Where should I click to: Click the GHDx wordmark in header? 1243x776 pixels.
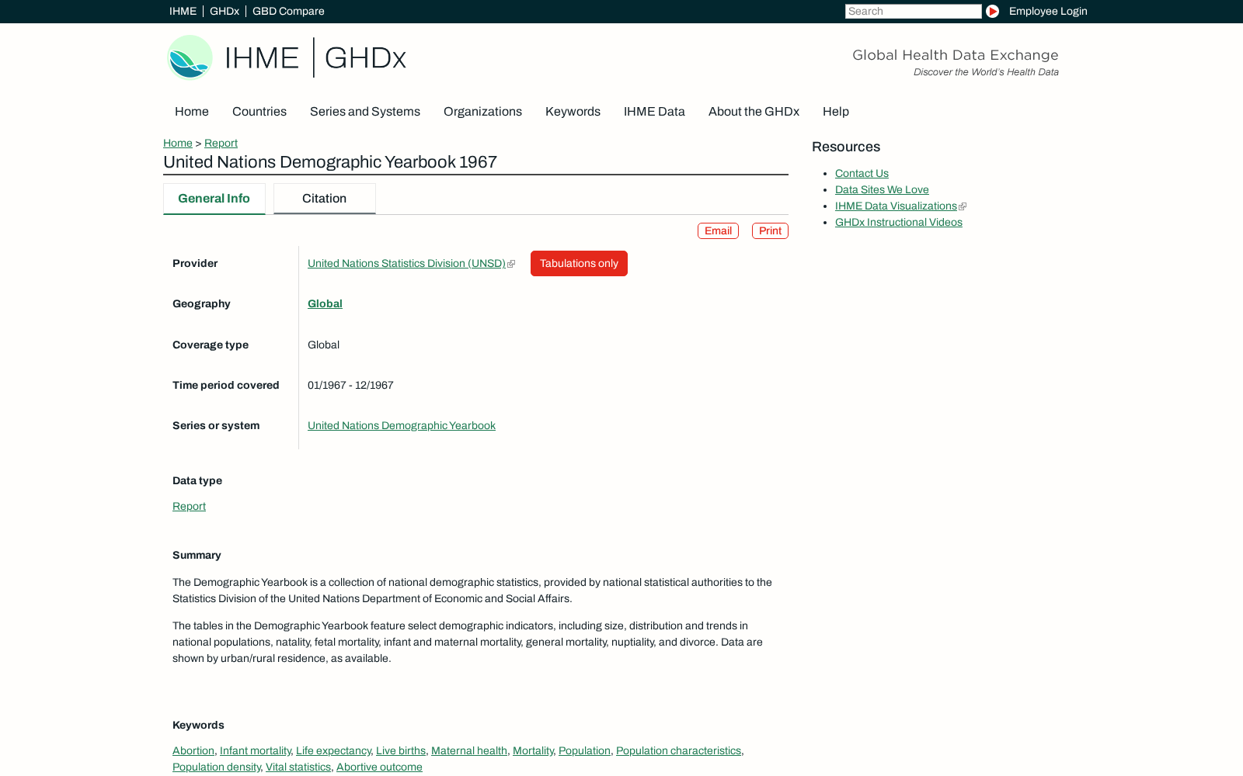(x=365, y=58)
